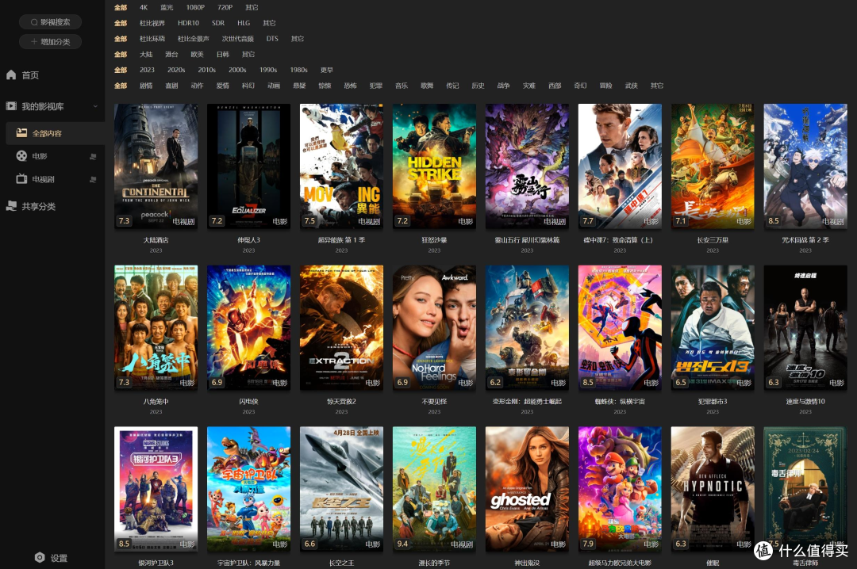Click the 增加分类 add category button
Screen dimensions: 857x569
click(50, 41)
